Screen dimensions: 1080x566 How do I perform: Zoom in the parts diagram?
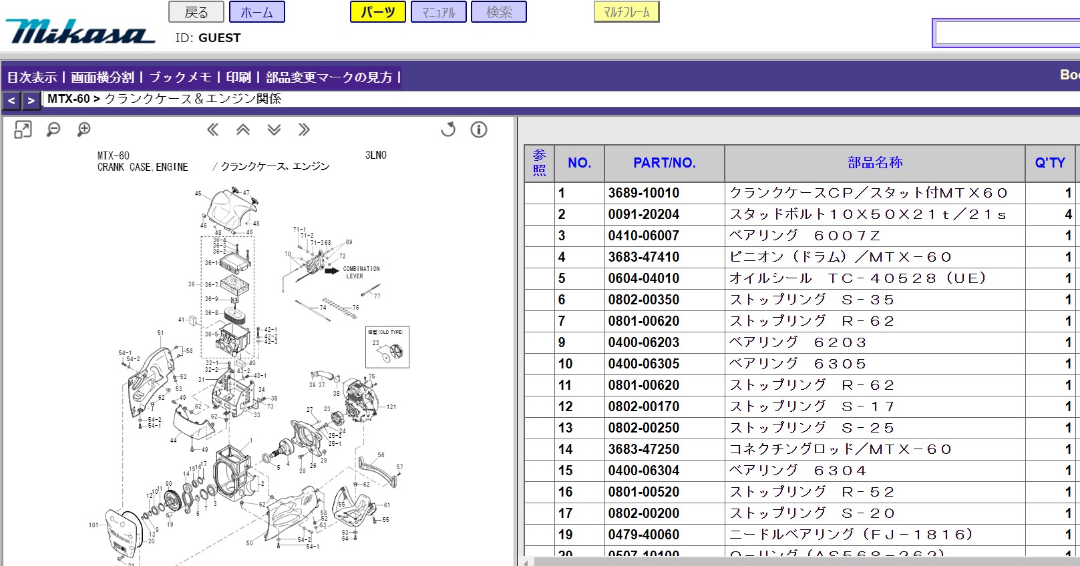(84, 129)
